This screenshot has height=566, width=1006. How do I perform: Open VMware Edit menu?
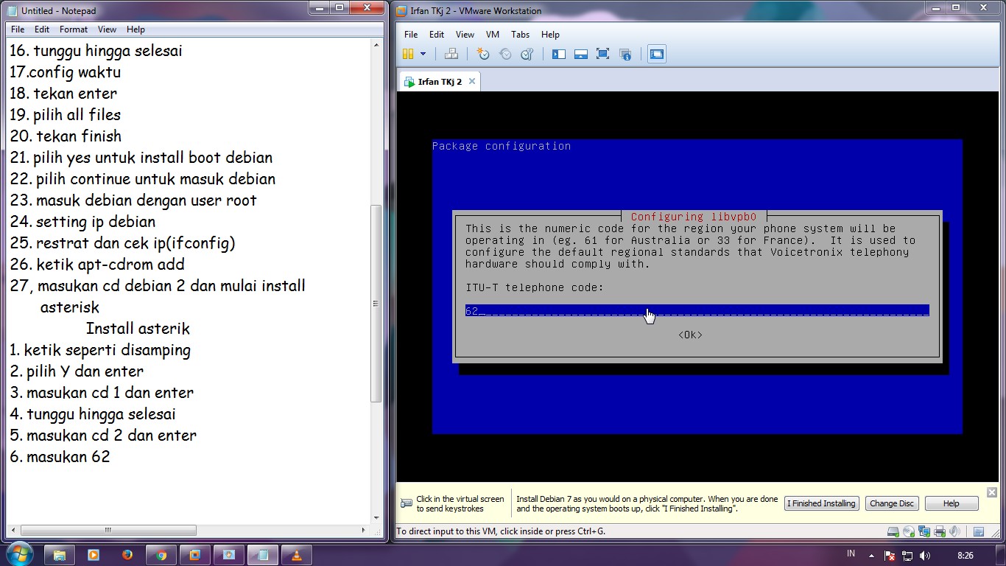[x=437, y=35]
